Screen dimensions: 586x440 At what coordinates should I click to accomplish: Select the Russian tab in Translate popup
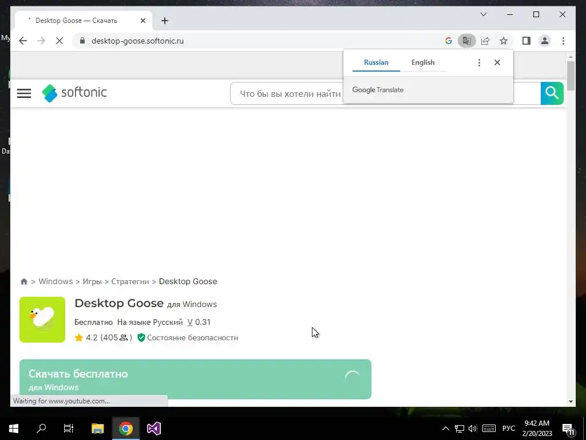click(376, 62)
